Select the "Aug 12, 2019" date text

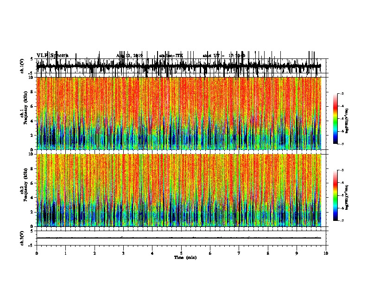click(129, 56)
